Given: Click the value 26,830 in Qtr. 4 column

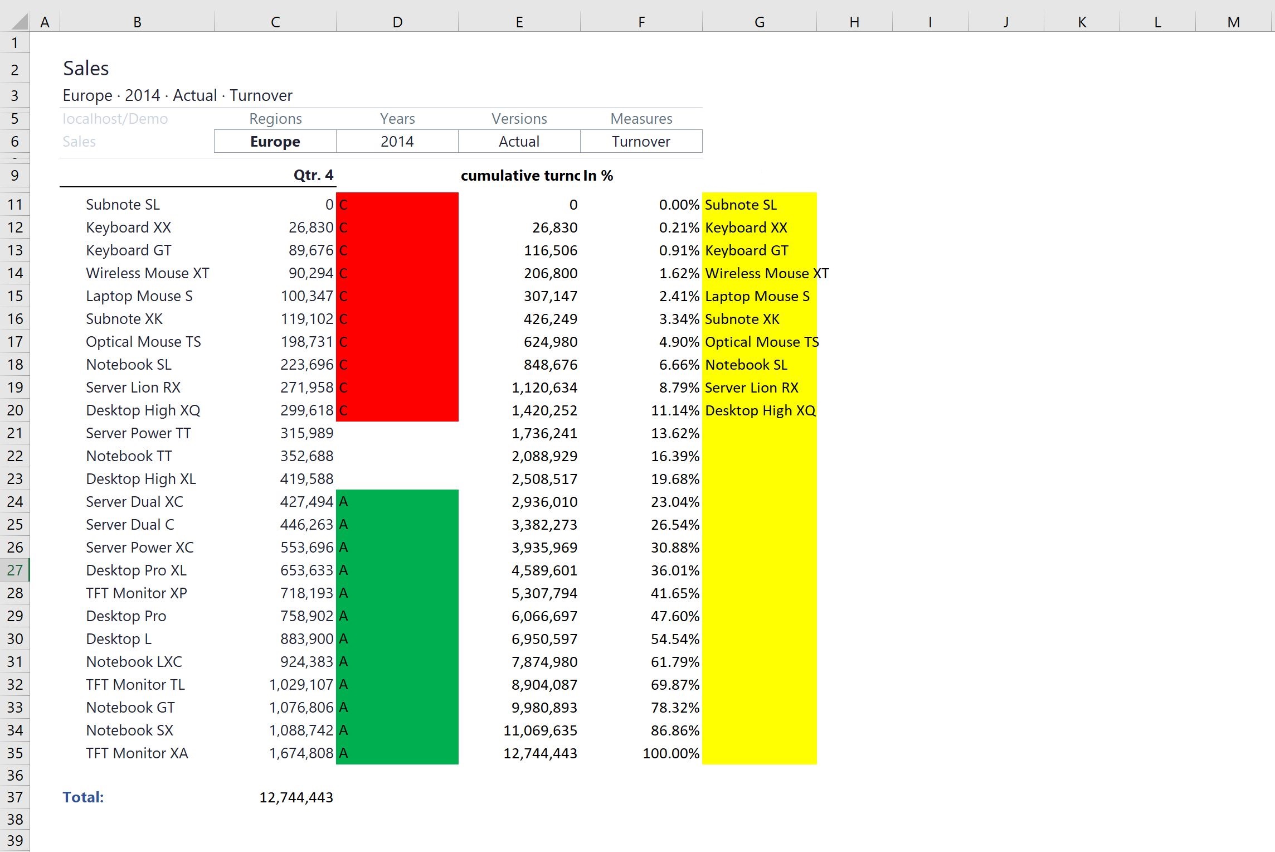Looking at the screenshot, I should pos(311,227).
